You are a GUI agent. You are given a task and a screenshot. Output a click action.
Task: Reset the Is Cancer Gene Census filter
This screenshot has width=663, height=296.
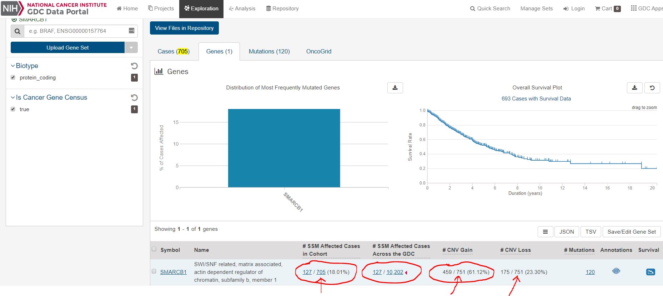tap(134, 98)
